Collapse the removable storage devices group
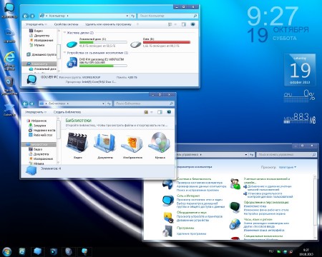Screen dimensions: 322x257 coord(64,53)
